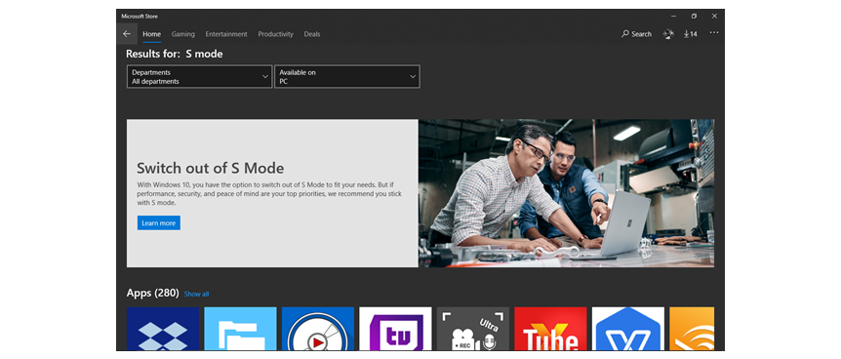Open the orange Audible app tile
This screenshot has height=359, width=841.
pos(692,329)
